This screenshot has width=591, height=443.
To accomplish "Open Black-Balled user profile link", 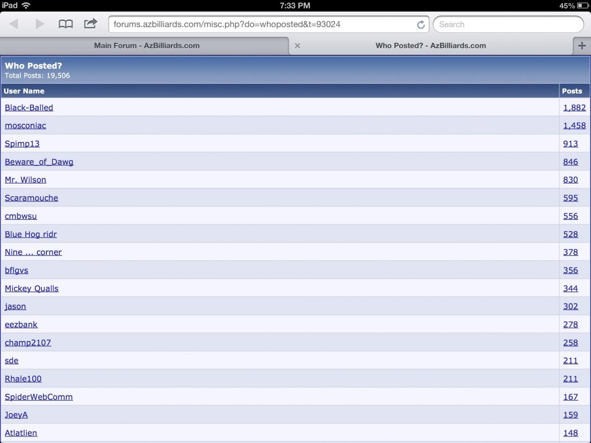I will [x=29, y=108].
